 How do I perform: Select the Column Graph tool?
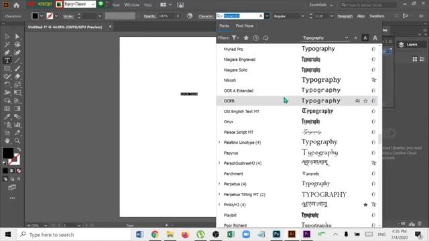tap(17, 125)
